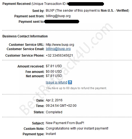The image size is (132, 139).
Task: Open the Issue a refund link
Action: [x=56, y=82]
